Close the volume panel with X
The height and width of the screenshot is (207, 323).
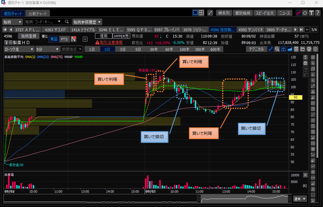pos(305,174)
